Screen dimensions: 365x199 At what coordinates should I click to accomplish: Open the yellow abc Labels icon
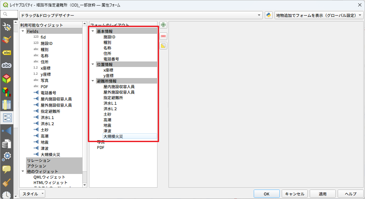(x=7, y=53)
